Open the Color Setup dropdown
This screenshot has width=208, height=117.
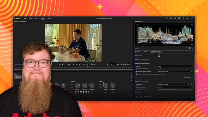[x=174, y=84]
